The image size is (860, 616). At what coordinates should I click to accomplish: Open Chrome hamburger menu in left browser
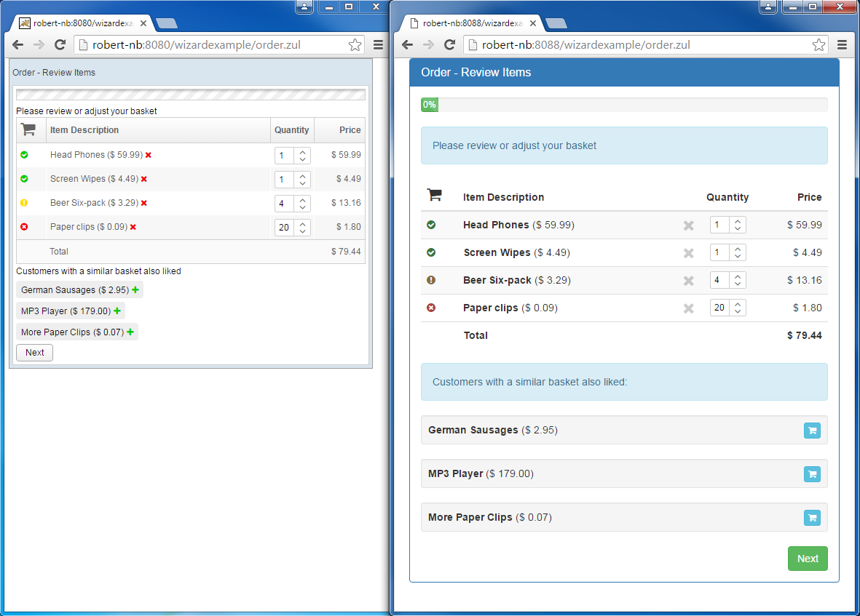[378, 45]
